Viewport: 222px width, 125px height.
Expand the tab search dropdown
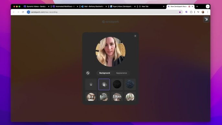(208, 6)
